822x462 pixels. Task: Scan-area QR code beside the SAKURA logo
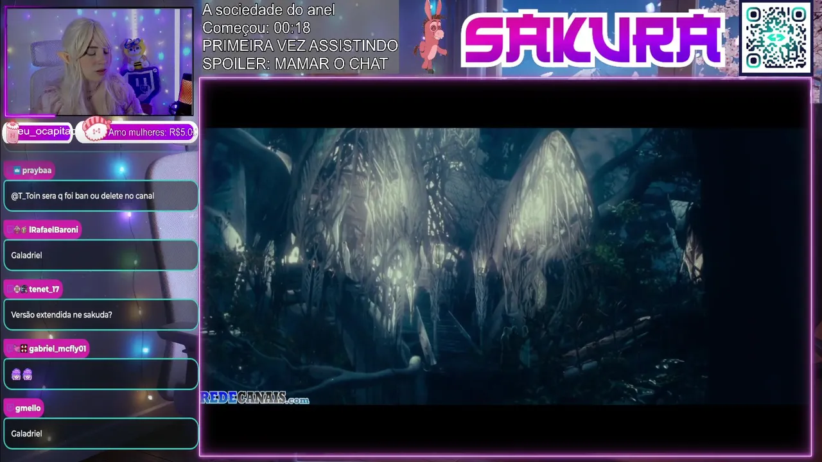pyautogui.click(x=776, y=38)
